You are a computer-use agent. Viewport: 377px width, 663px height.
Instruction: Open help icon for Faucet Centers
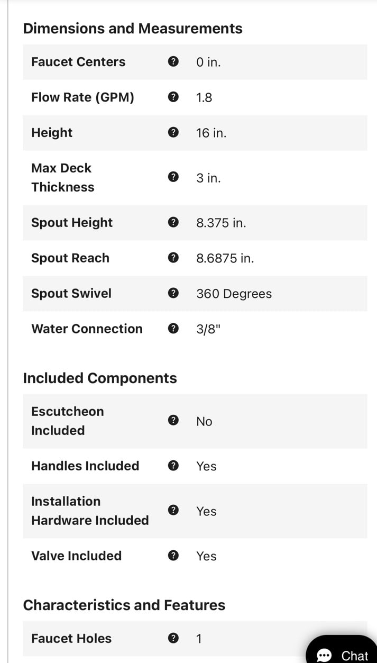[x=173, y=62]
